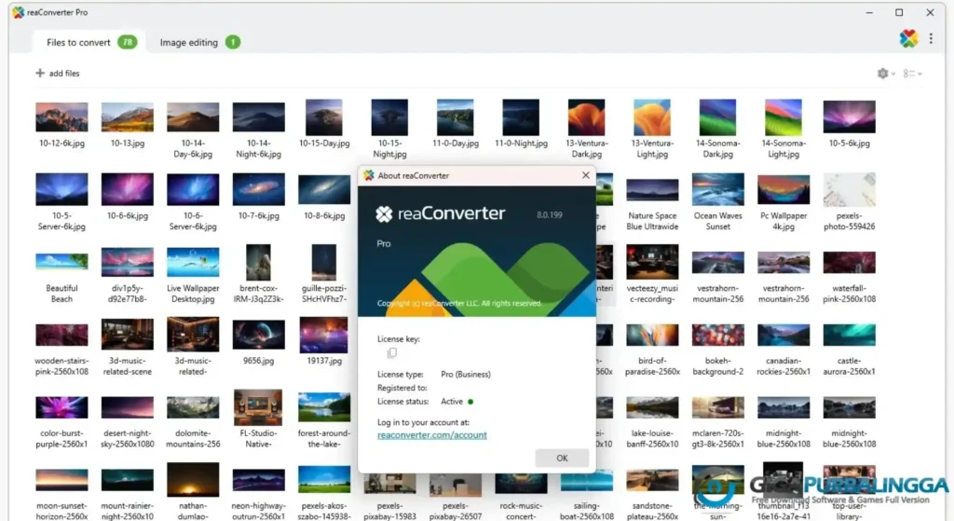Screen dimensions: 954x521
Task: Select the 10-12-6k.jpg thumbnail
Action: tap(61, 117)
